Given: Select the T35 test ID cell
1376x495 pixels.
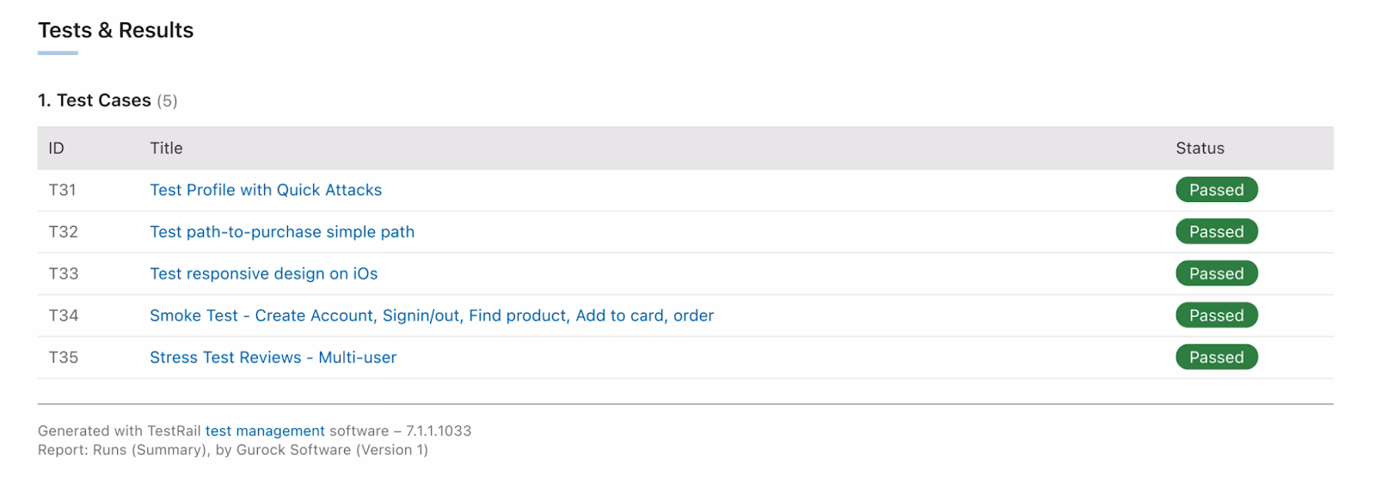Looking at the screenshot, I should [63, 357].
